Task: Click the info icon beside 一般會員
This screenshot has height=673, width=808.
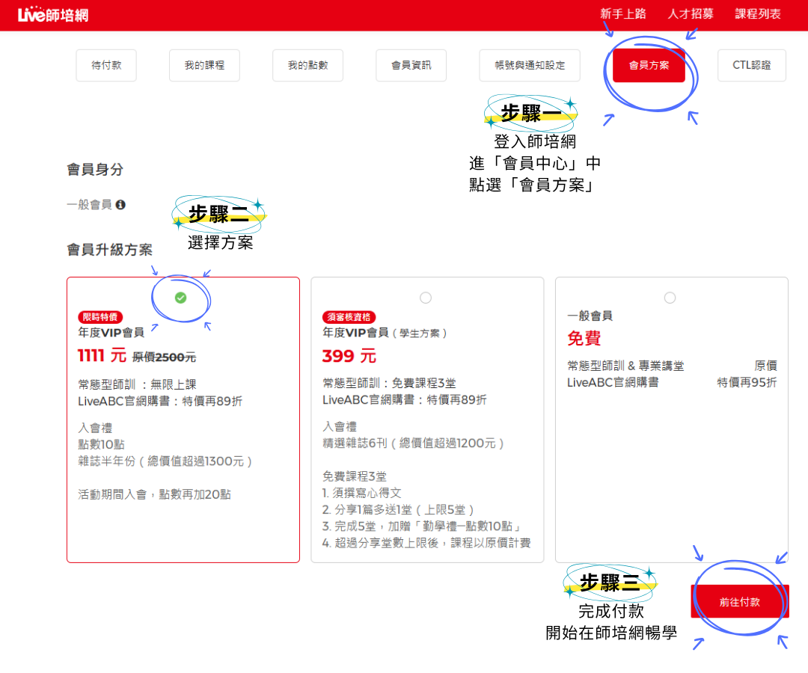Action: point(120,204)
